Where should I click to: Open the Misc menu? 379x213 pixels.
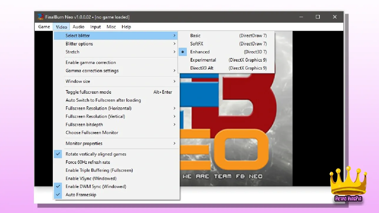(111, 27)
